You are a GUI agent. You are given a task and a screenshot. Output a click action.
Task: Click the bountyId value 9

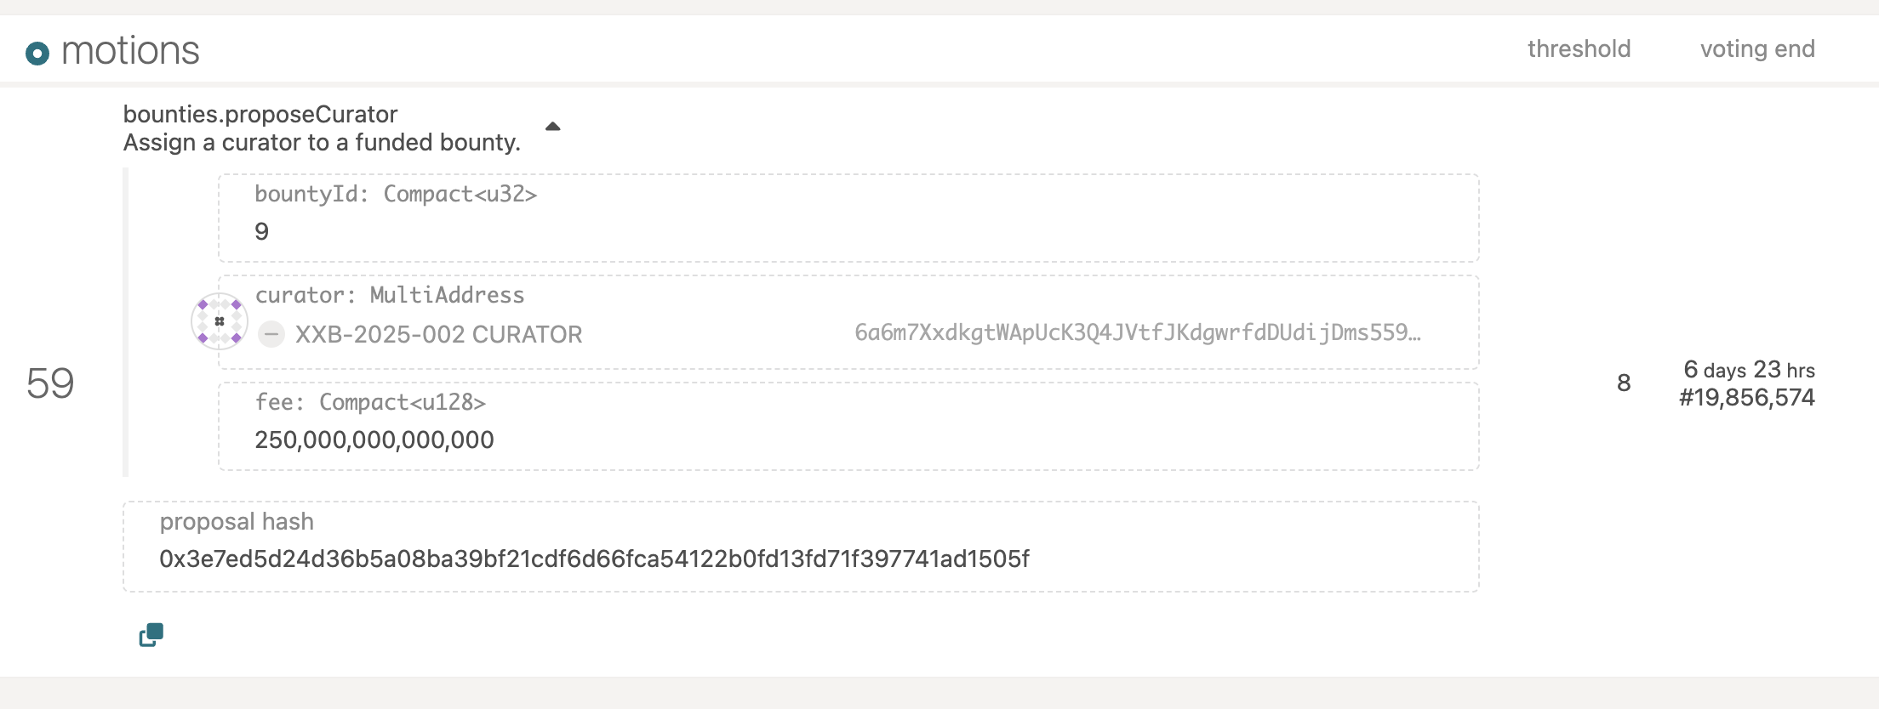point(262,231)
